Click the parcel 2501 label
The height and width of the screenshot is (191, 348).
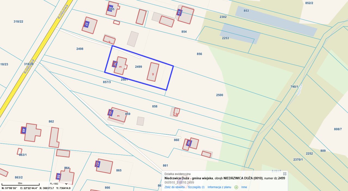coord(124,80)
